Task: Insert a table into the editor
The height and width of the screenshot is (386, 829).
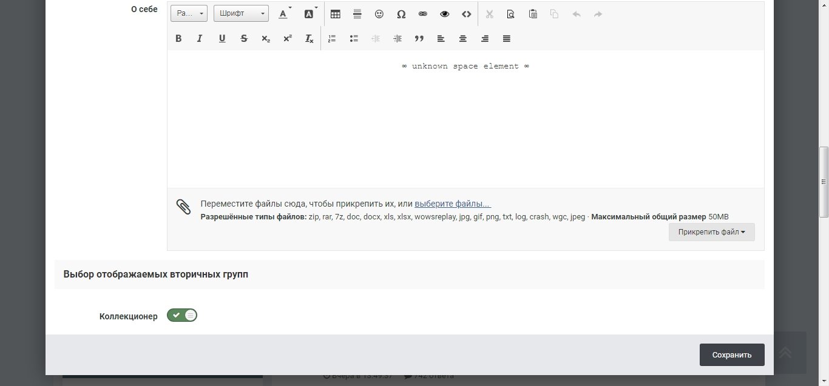Action: (335, 14)
